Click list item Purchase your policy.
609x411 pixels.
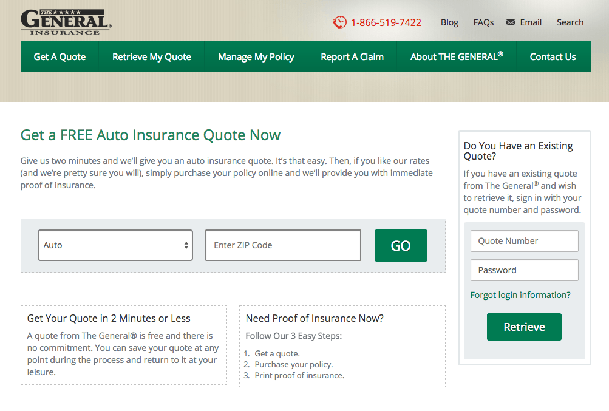(294, 364)
